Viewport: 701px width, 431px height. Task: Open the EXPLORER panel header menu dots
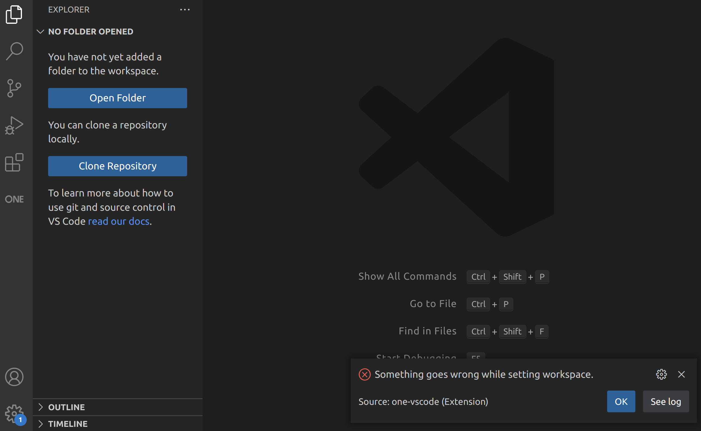(x=185, y=10)
